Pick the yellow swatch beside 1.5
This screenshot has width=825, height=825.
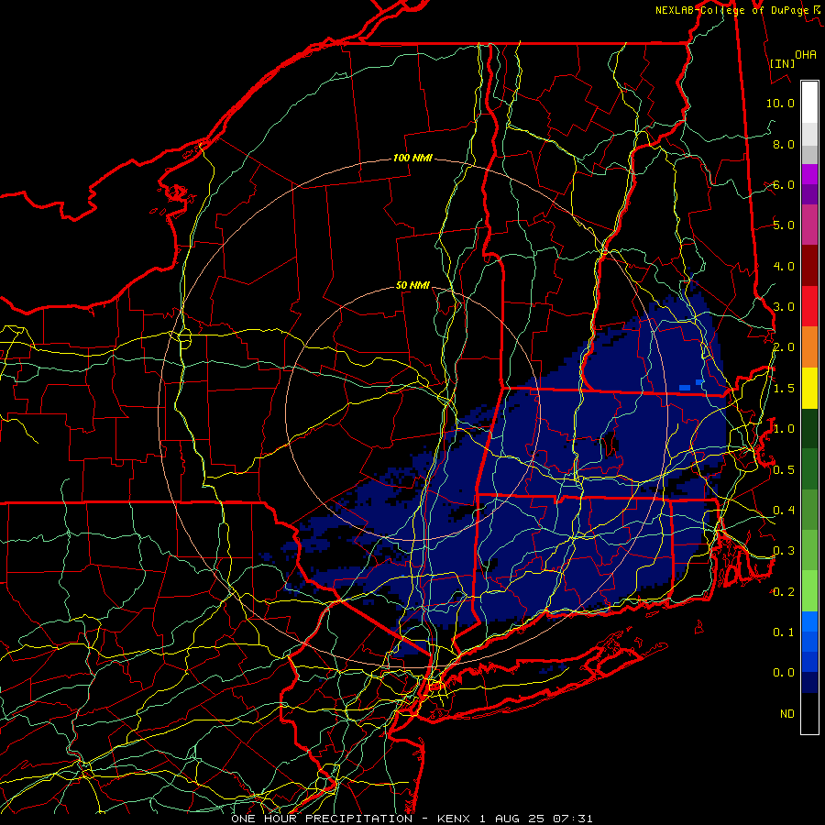[x=809, y=388]
